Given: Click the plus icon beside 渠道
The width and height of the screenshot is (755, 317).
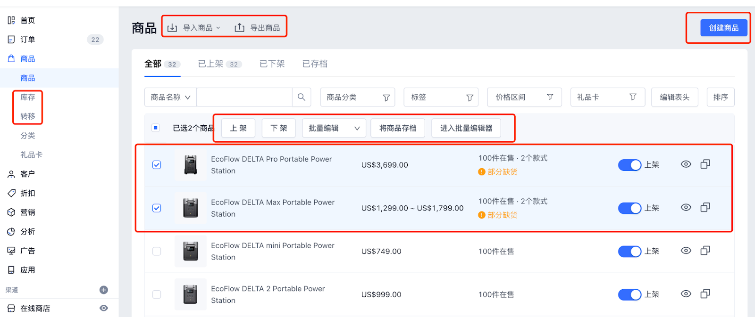Looking at the screenshot, I should pyautogui.click(x=104, y=290).
